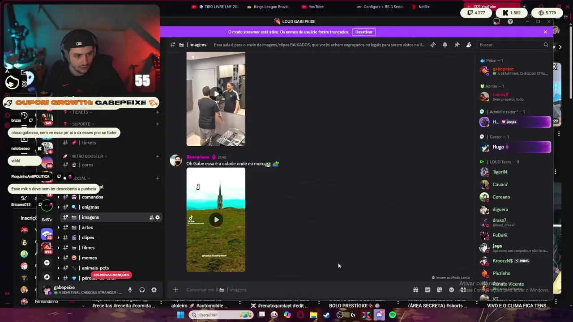Expand thread arrow beside memes channel
Image resolution: width=573 pixels, height=322 pixels.
tap(58, 258)
